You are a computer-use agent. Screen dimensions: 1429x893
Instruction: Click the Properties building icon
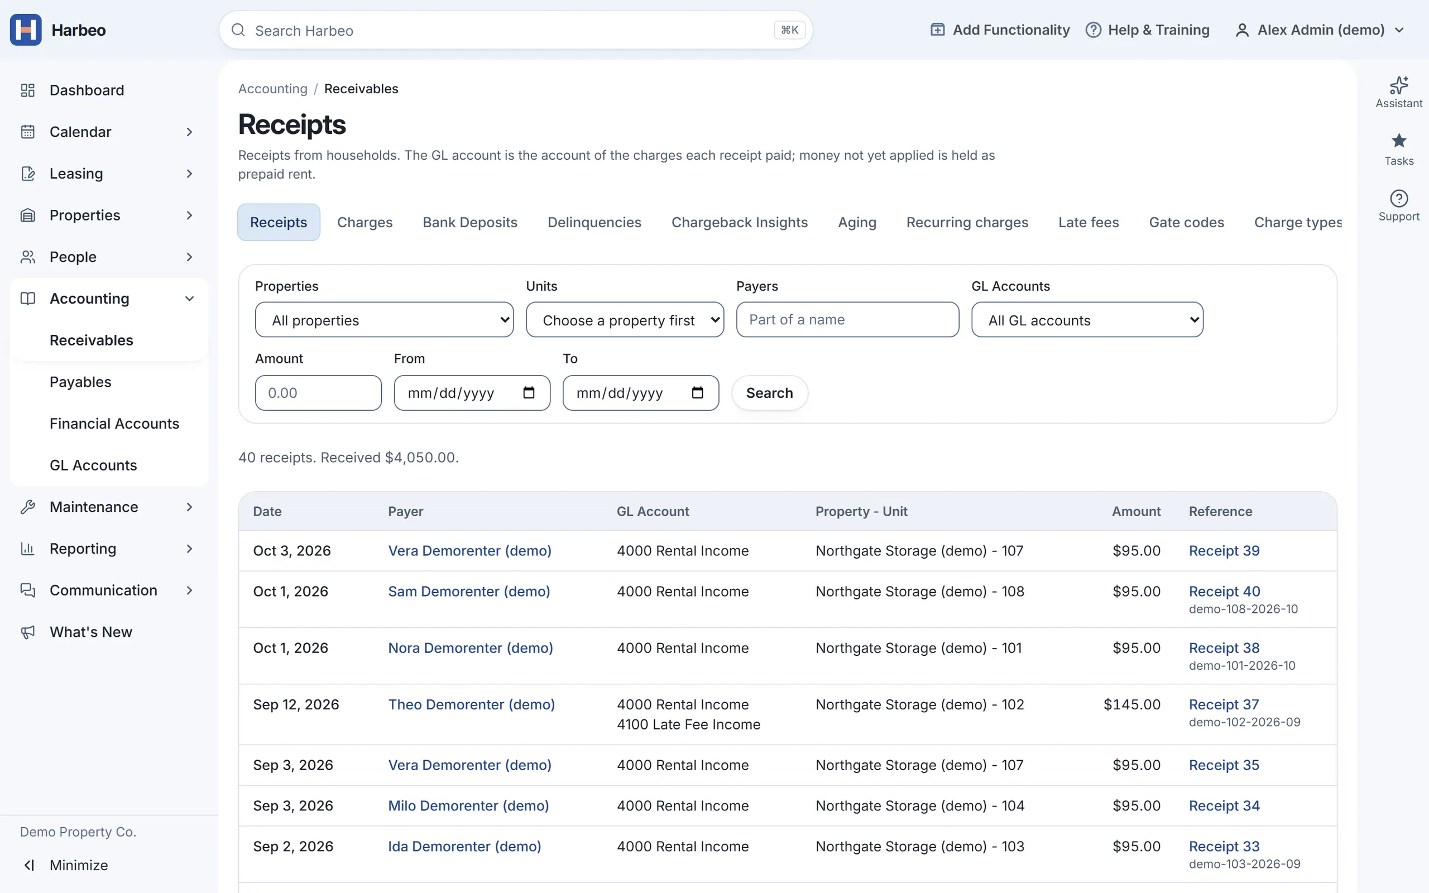coord(28,215)
